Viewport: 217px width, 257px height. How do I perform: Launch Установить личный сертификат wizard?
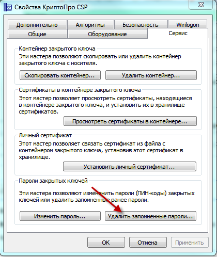pos(130,167)
